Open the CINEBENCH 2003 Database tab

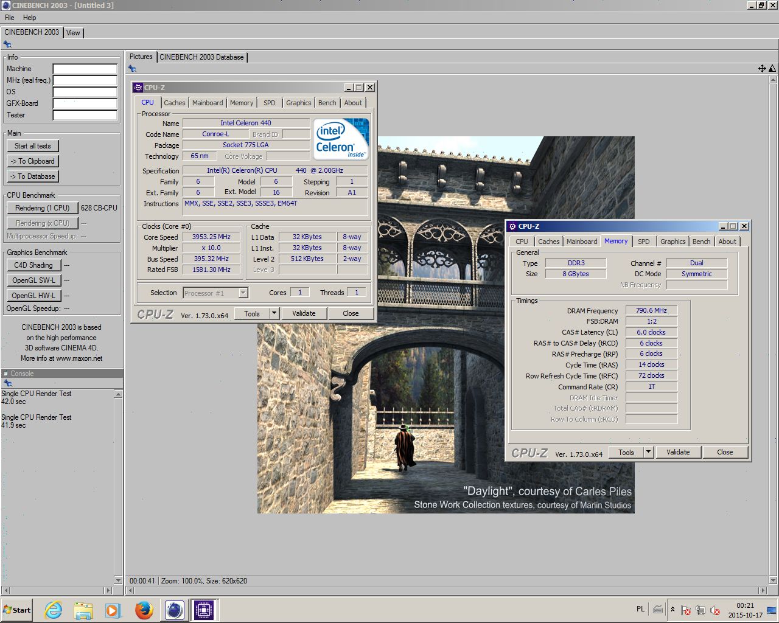201,57
